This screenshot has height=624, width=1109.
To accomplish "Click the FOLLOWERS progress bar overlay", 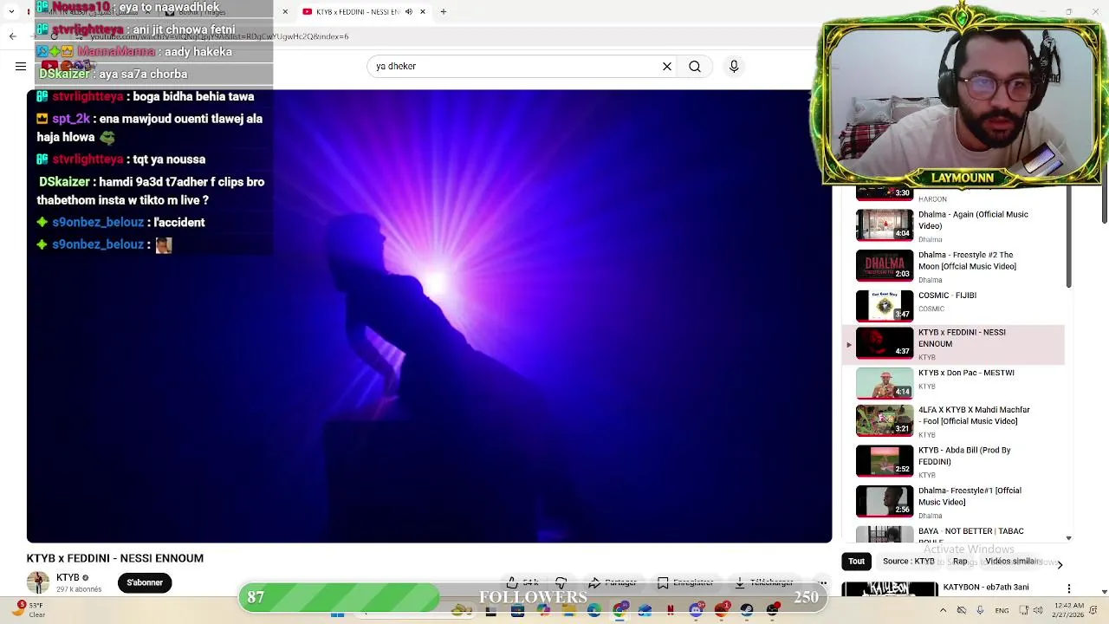I will coord(533,597).
